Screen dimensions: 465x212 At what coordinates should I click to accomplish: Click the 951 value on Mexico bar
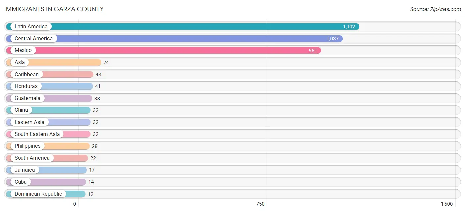(313, 50)
